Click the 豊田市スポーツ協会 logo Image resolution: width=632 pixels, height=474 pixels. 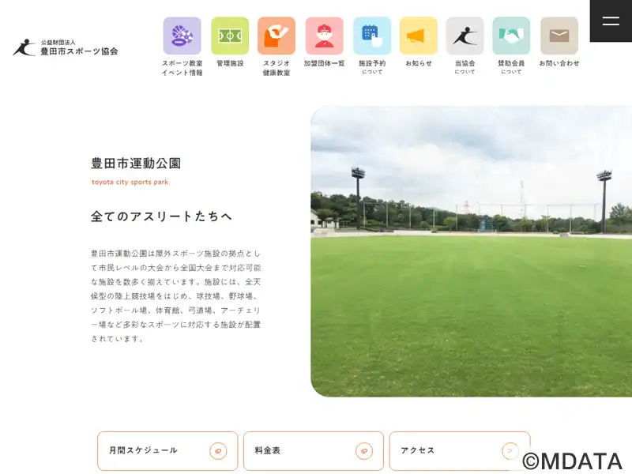[66, 47]
